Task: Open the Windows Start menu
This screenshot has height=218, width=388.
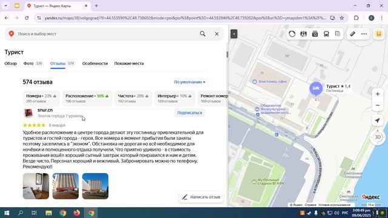Action: tap(7, 213)
